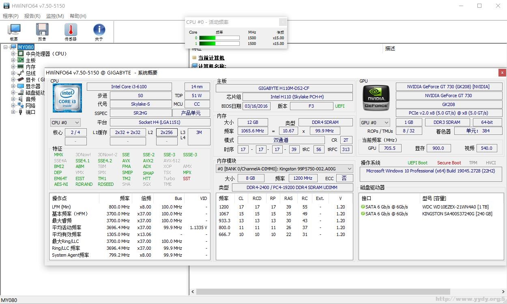The width and height of the screenshot is (507, 304).
Task: Click the Intel Core i3 logo
Action: (67, 98)
